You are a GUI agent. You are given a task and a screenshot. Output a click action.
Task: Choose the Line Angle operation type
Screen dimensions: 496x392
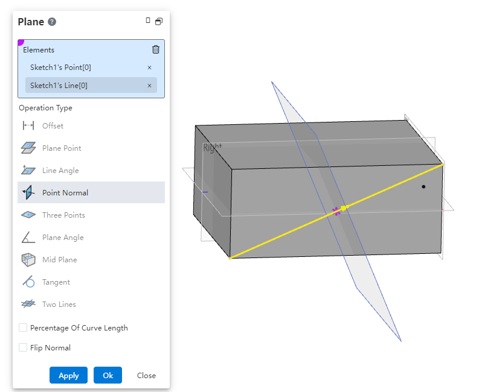click(91, 171)
